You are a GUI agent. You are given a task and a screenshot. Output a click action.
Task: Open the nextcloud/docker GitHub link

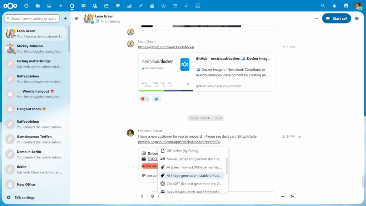coord(166,47)
